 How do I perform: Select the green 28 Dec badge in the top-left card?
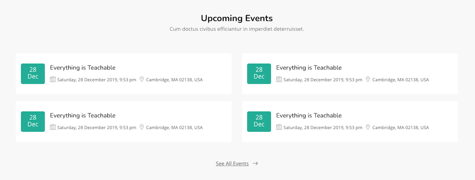[33, 73]
